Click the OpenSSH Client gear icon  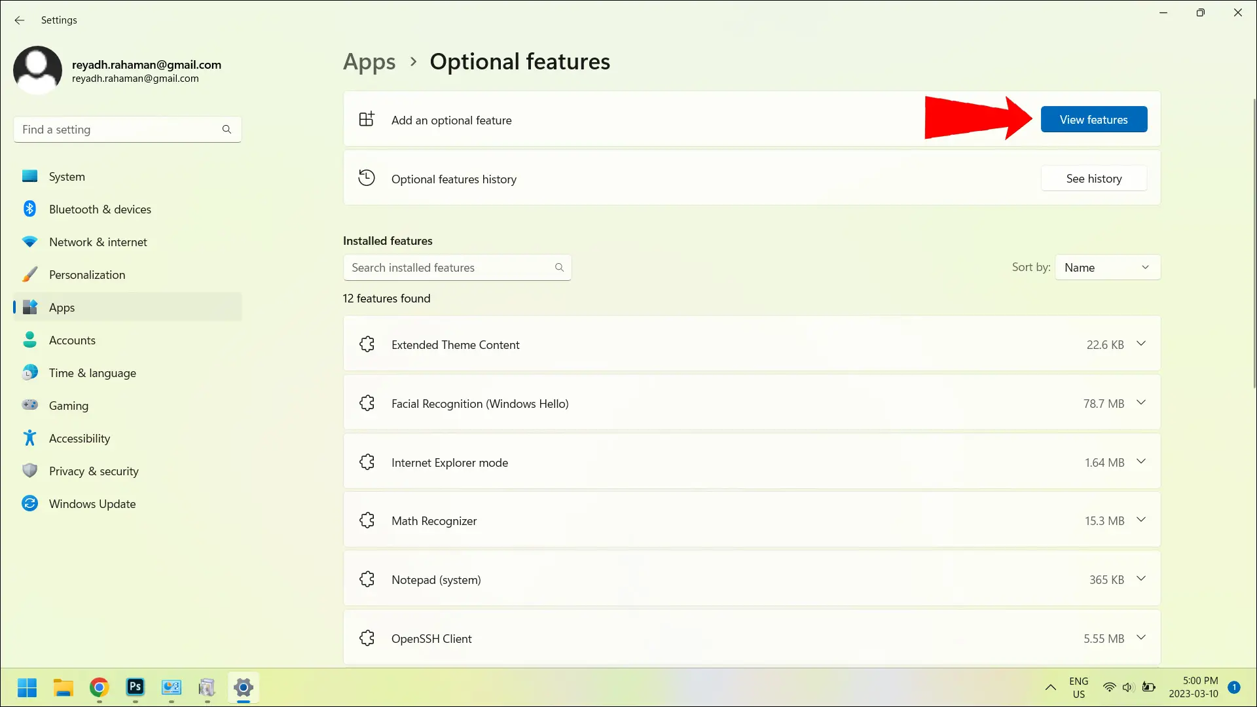367,638
